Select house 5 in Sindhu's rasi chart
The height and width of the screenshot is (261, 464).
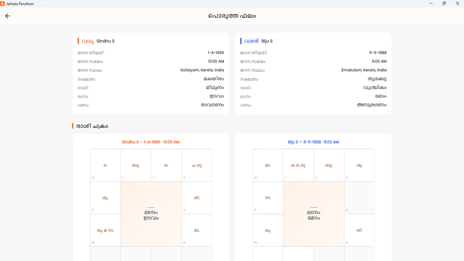pos(197,230)
